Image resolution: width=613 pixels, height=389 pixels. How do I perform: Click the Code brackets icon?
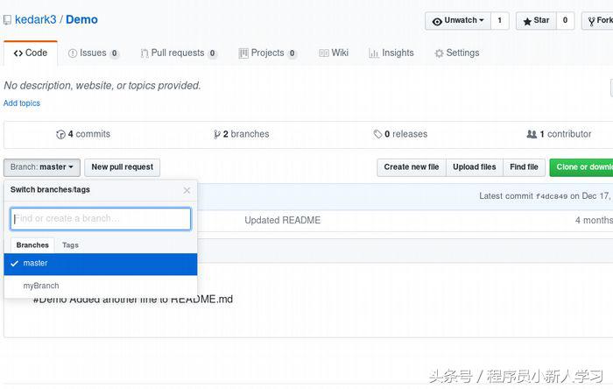click(18, 53)
